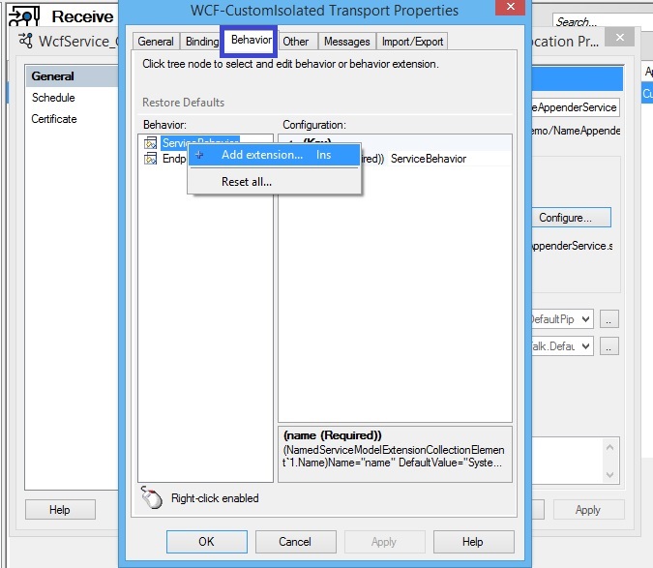Image resolution: width=653 pixels, height=568 pixels.
Task: Click the ServiceBehavior name value field
Action: tap(449, 159)
